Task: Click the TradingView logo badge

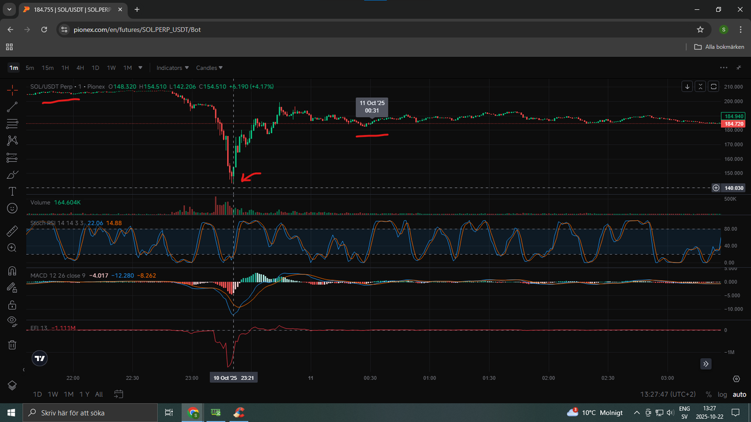Action: [x=39, y=358]
